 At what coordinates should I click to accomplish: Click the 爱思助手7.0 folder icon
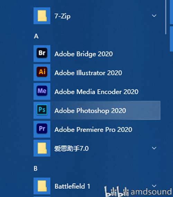point(42,148)
